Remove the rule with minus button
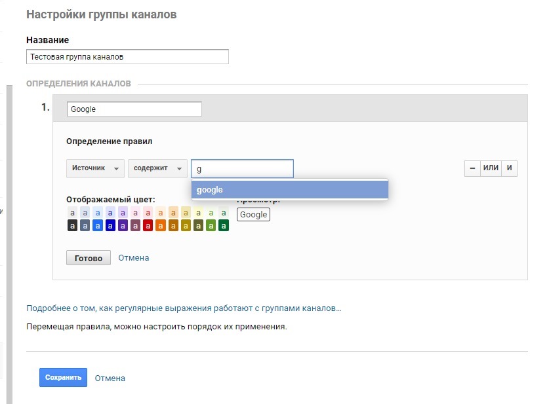The height and width of the screenshot is (404, 549). (472, 168)
